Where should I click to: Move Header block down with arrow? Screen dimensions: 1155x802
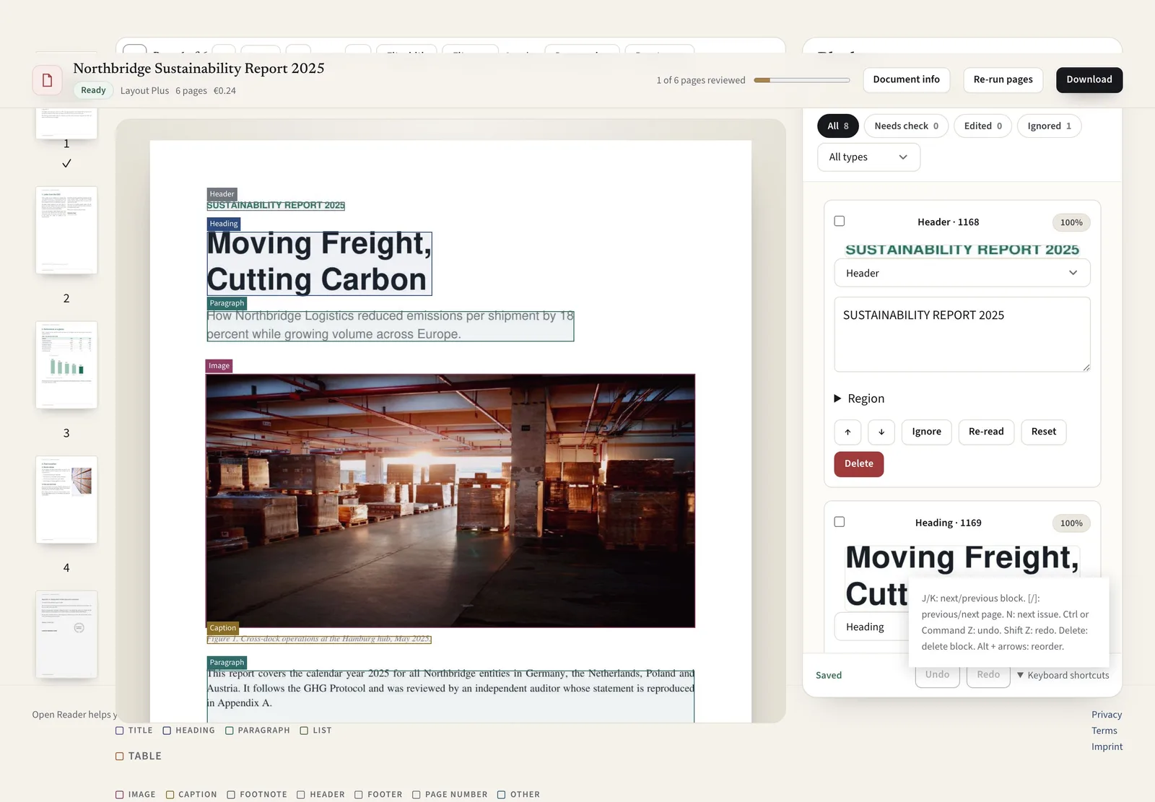pos(881,432)
